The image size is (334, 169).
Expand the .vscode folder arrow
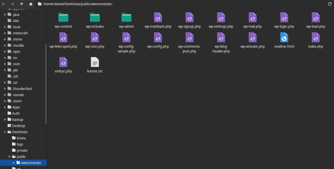click(5, 95)
